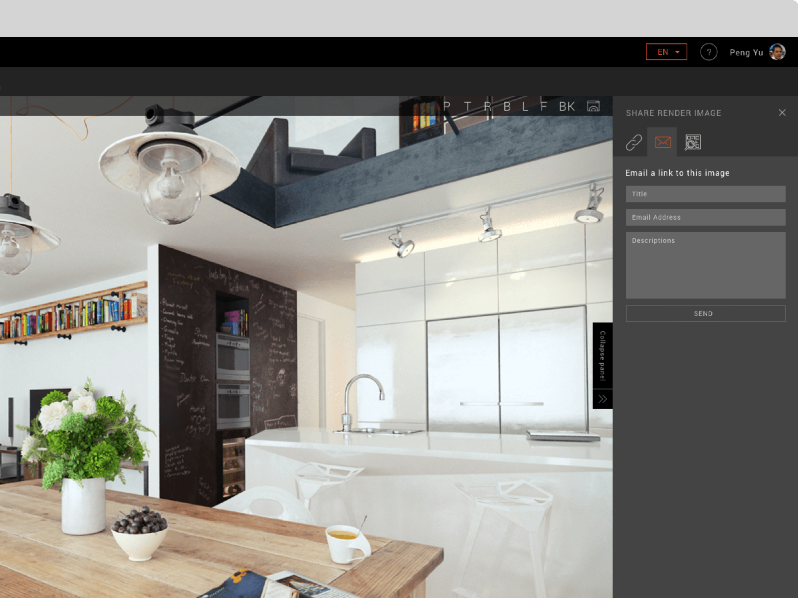The height and width of the screenshot is (598, 798).
Task: Select the L view
Action: (525, 106)
